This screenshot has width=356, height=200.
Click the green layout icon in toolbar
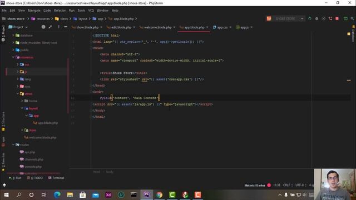pyautogui.click(x=345, y=18)
